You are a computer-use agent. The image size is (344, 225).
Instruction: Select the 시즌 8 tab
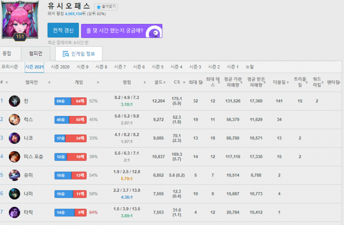point(101,67)
